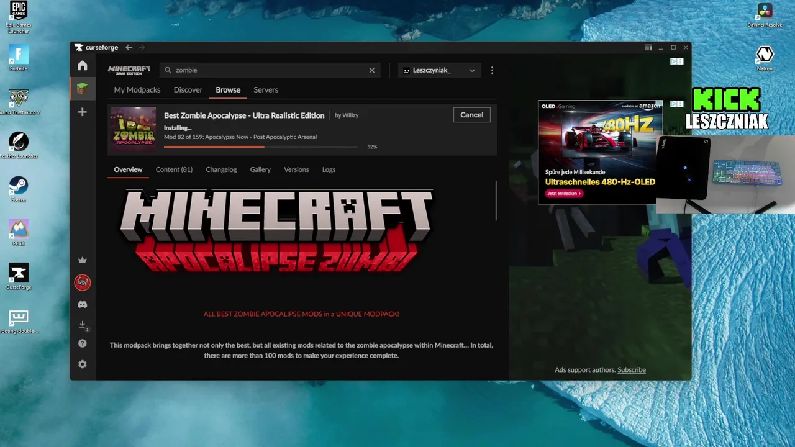795x447 pixels.
Task: Select the Minecraft game block icon
Action: [x=82, y=89]
